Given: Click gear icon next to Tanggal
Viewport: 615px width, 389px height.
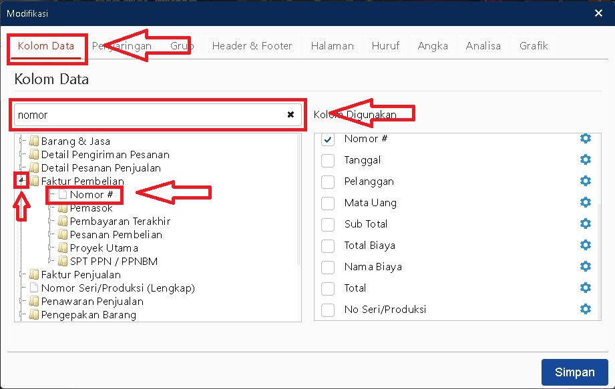Looking at the screenshot, I should (x=586, y=160).
